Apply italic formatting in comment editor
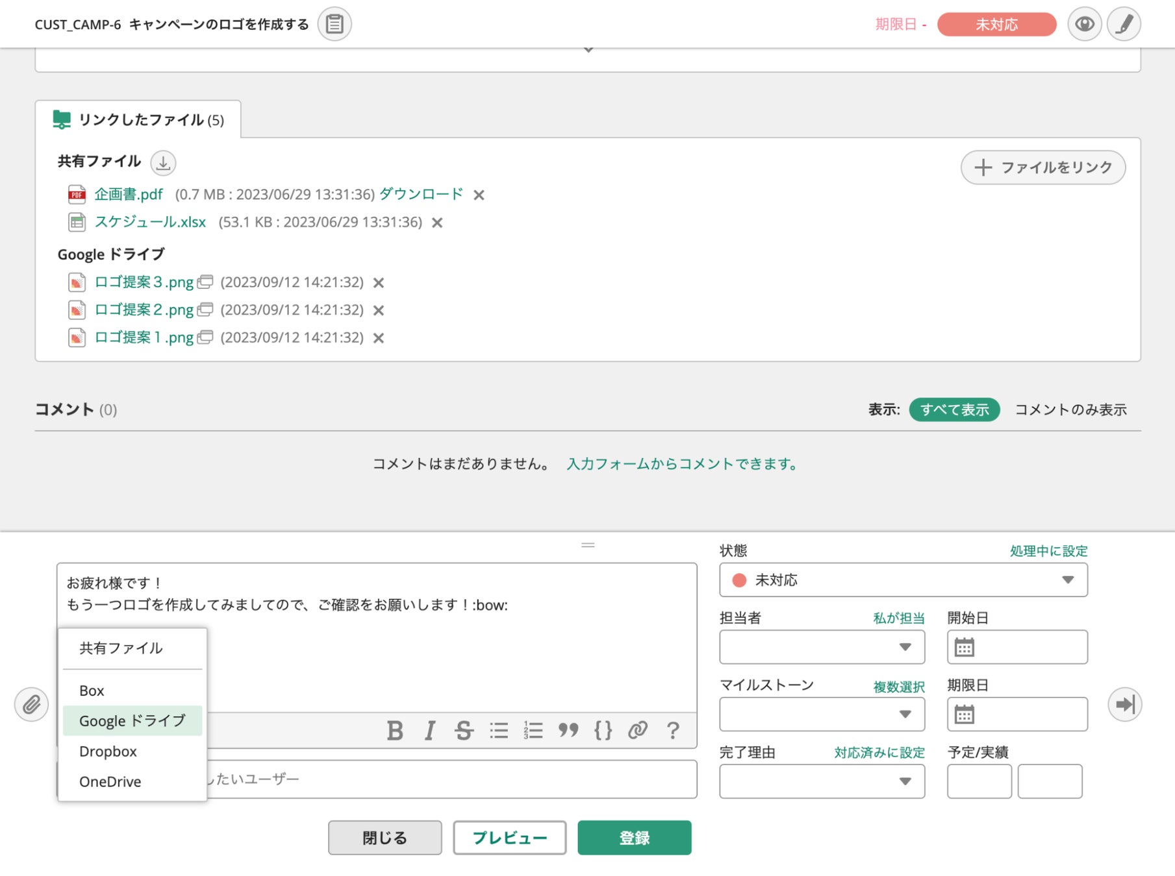1175x876 pixels. pos(429,731)
